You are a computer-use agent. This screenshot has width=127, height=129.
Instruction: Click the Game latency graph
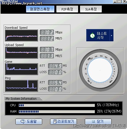[21, 69]
